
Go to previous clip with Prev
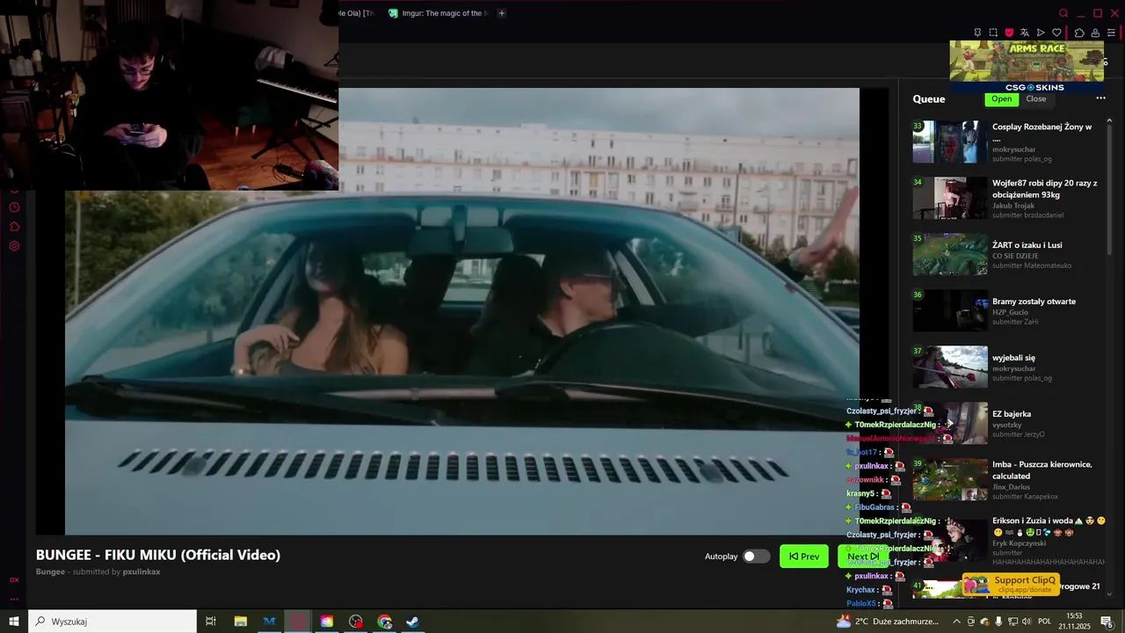804,557
